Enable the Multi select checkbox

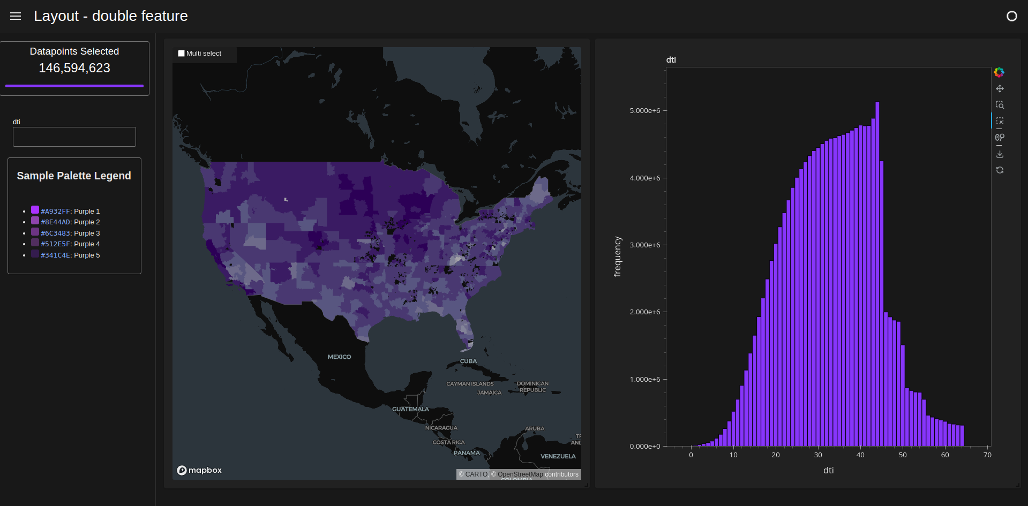point(181,54)
